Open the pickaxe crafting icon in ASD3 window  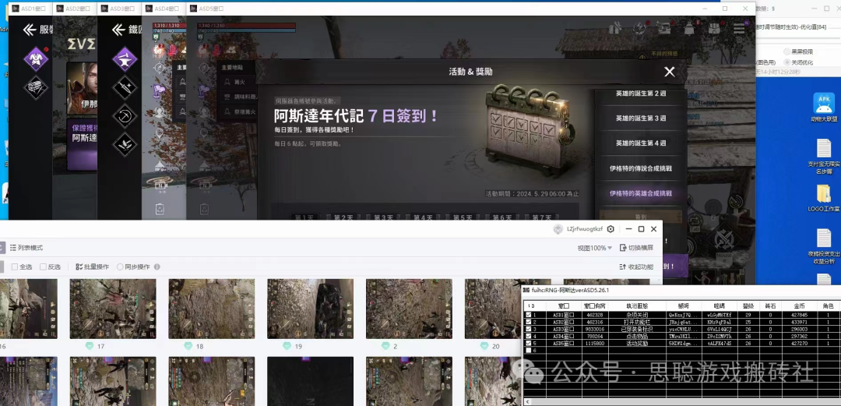pyautogui.click(x=125, y=115)
